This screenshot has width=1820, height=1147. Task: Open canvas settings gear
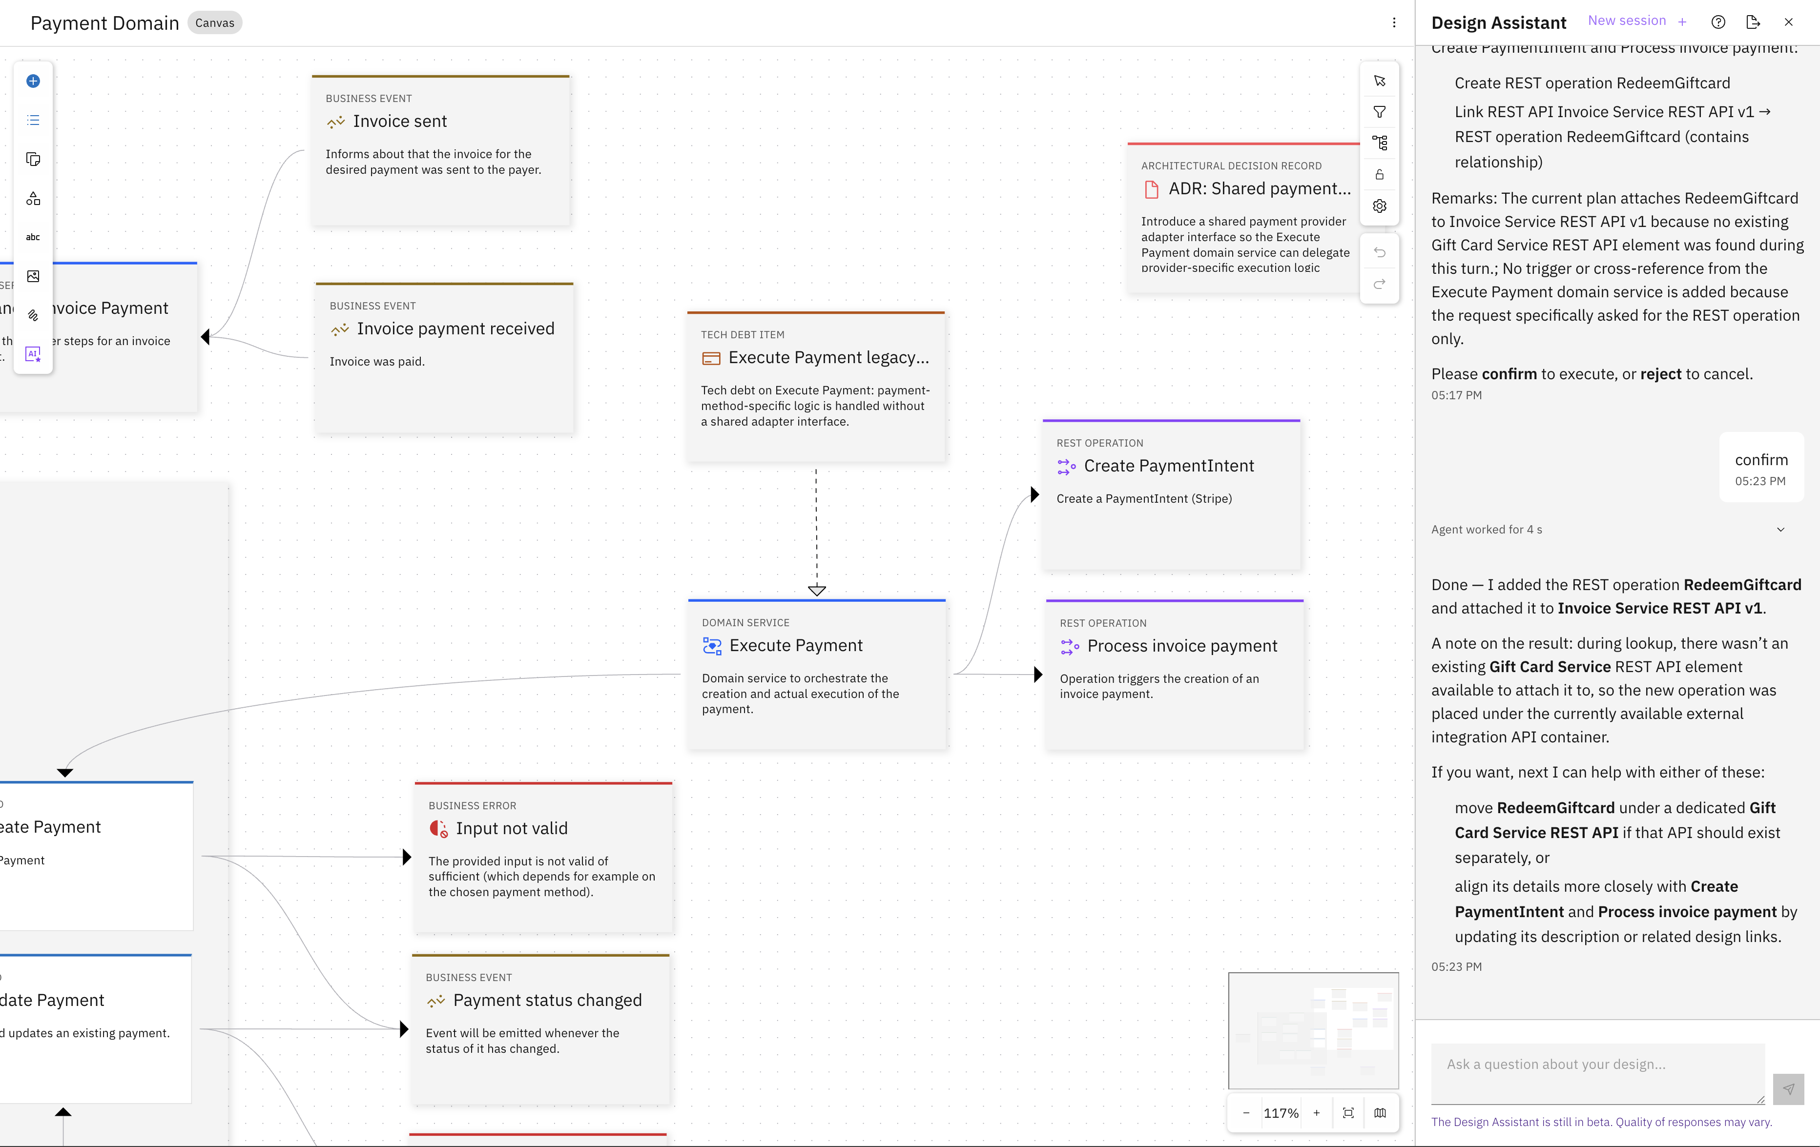[1379, 206]
